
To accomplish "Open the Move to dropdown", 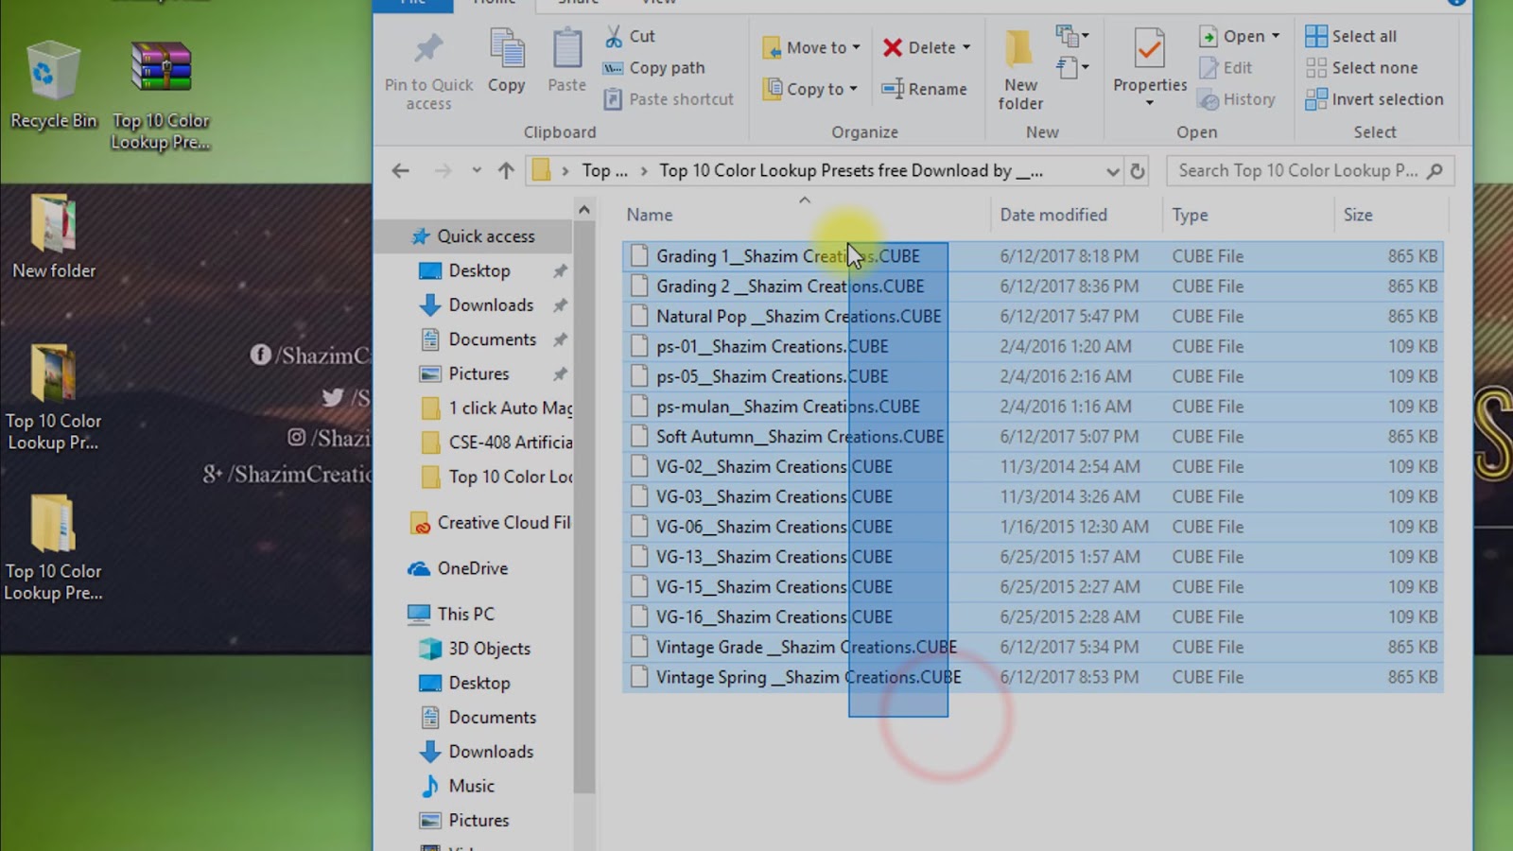I will point(811,47).
